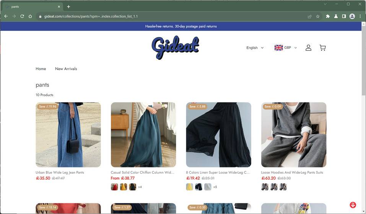This screenshot has width=366, height=214.
Task: Open the GBP currency dropdown
Action: click(x=285, y=48)
